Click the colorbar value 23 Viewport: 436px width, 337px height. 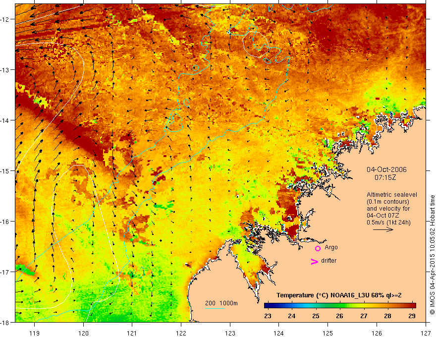(x=268, y=316)
